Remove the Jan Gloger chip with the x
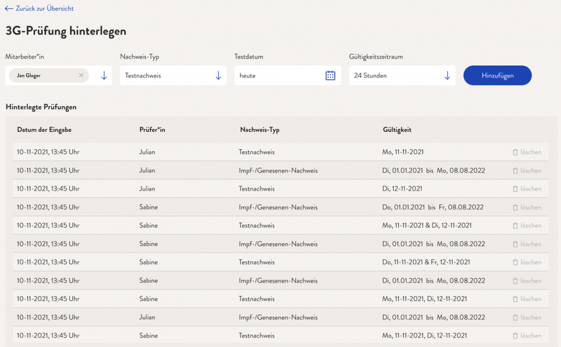561x347 pixels. coord(81,75)
